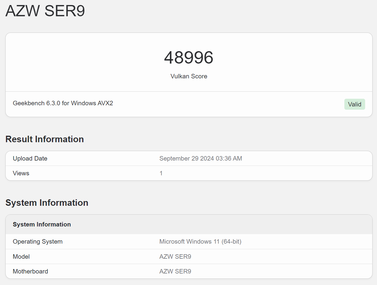The image size is (377, 285).
Task: Click the Upload Date row label
Action: pyautogui.click(x=30, y=158)
